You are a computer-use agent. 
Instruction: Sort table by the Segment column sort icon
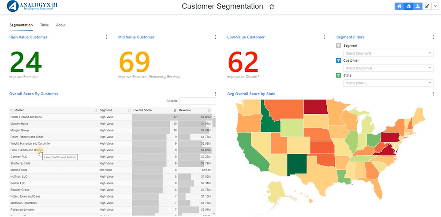click(x=129, y=110)
